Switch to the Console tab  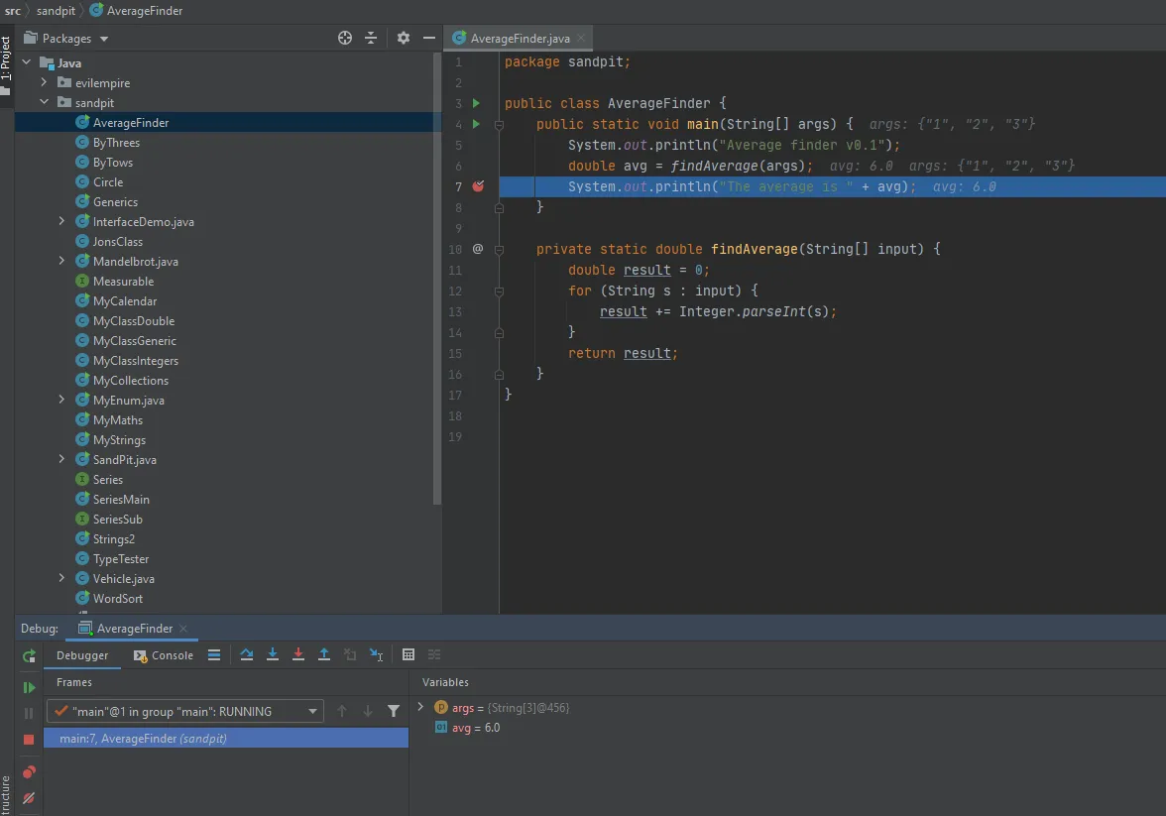(164, 655)
